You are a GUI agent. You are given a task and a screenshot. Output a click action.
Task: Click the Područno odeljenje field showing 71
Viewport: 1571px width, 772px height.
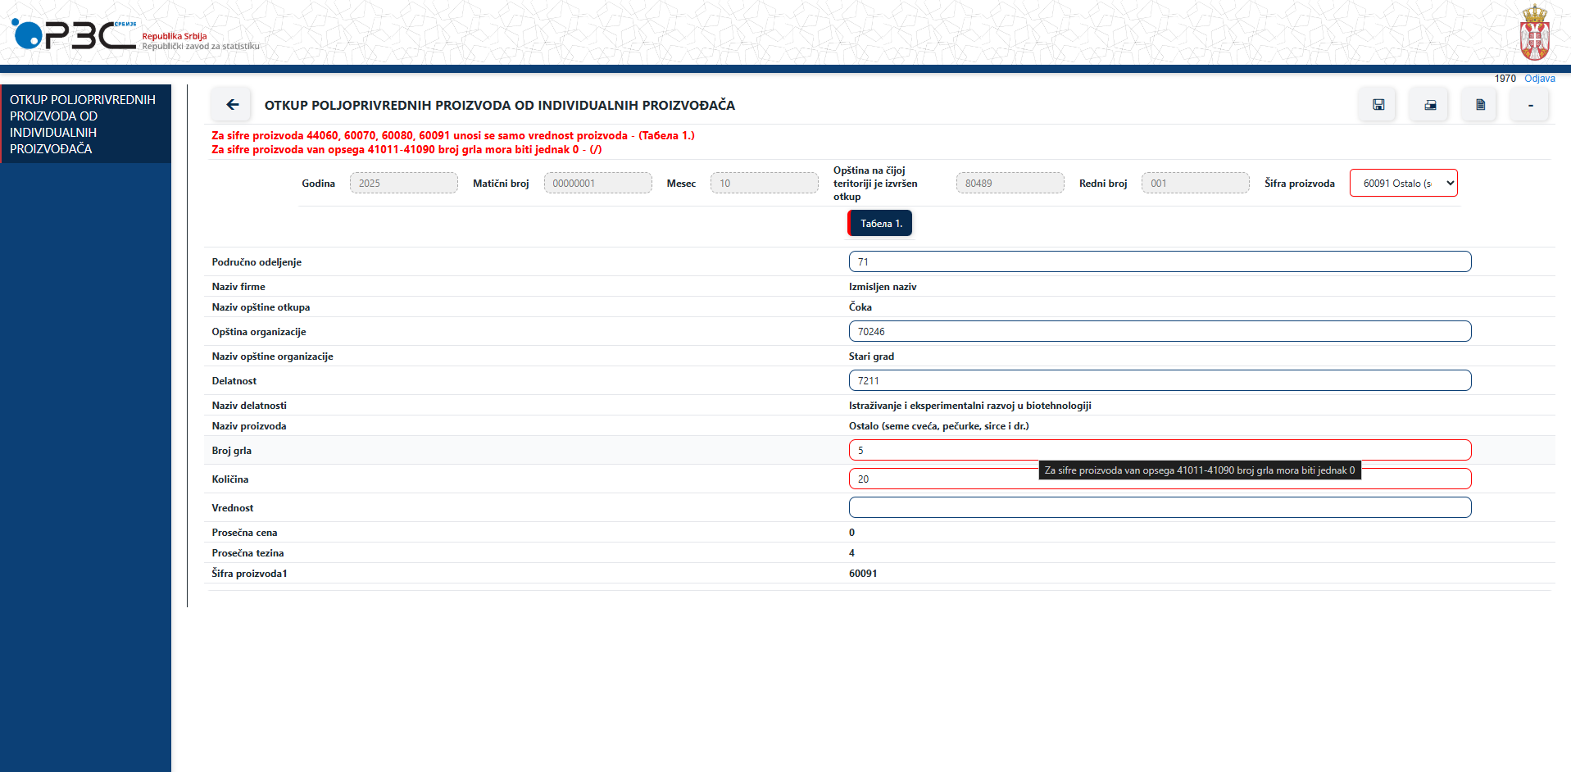pos(1159,261)
